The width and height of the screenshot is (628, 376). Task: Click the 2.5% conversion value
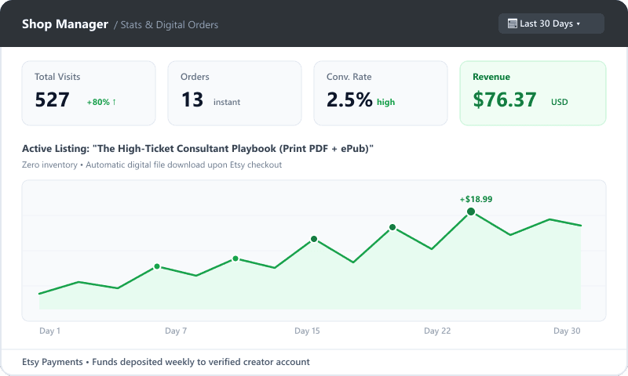tap(349, 99)
